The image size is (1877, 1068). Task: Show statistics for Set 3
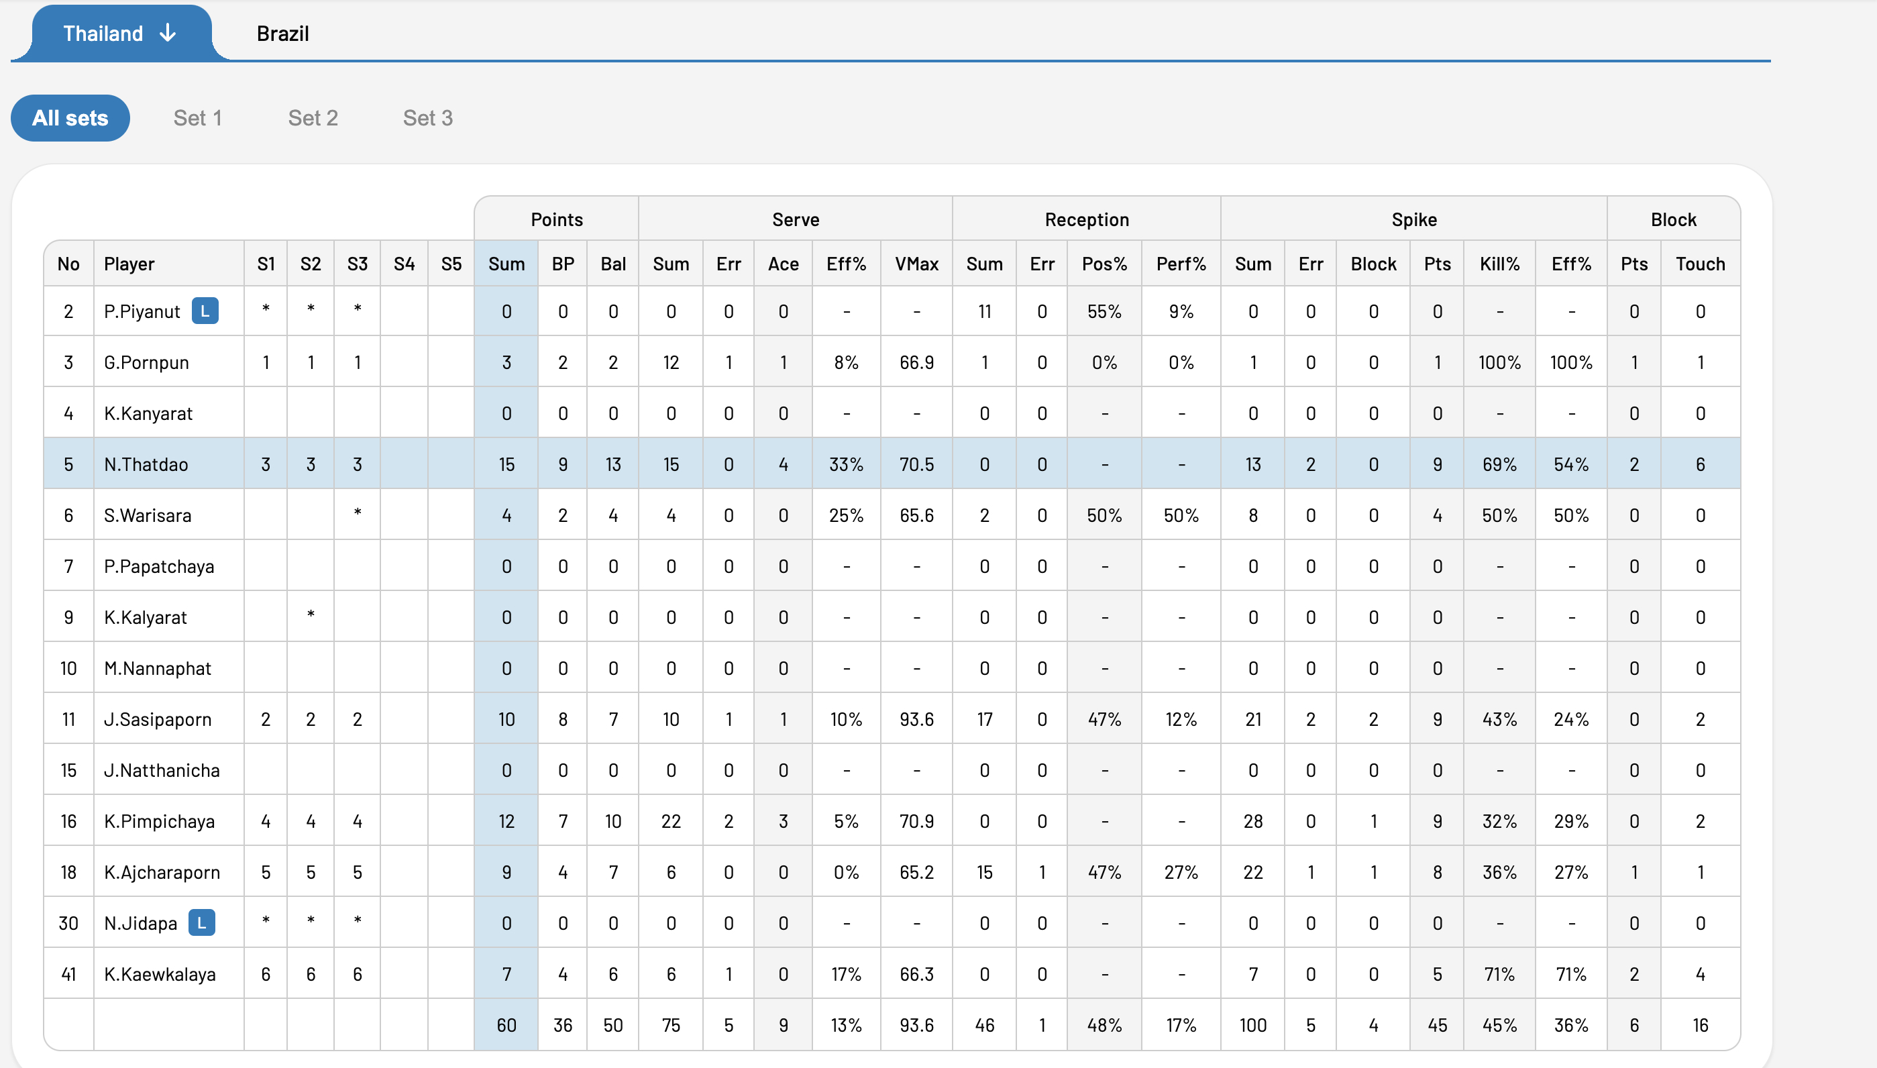[x=427, y=118]
